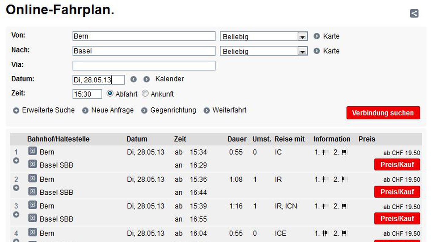Screen dimensions: 431x242
Task: Click Preis/Kauf for the 15:34 IC connection
Action: point(397,165)
